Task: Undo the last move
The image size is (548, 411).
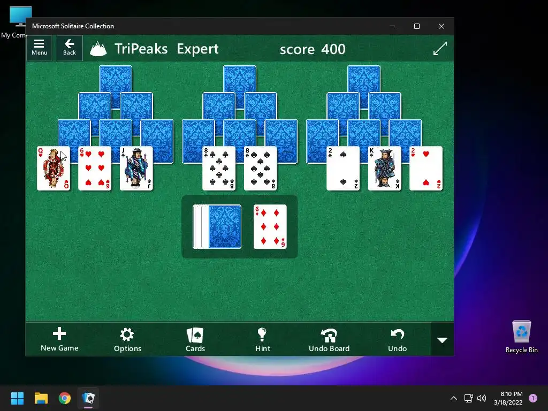Action: click(x=398, y=339)
